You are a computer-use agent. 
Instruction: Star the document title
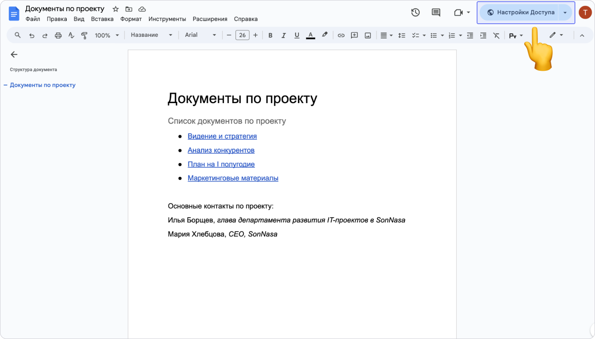pos(115,9)
